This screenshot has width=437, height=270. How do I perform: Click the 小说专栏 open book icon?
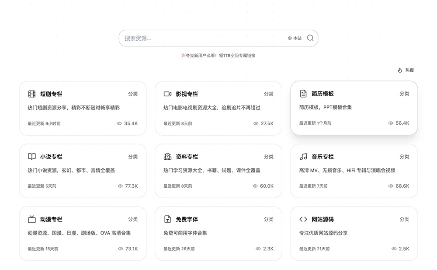pyautogui.click(x=31, y=156)
